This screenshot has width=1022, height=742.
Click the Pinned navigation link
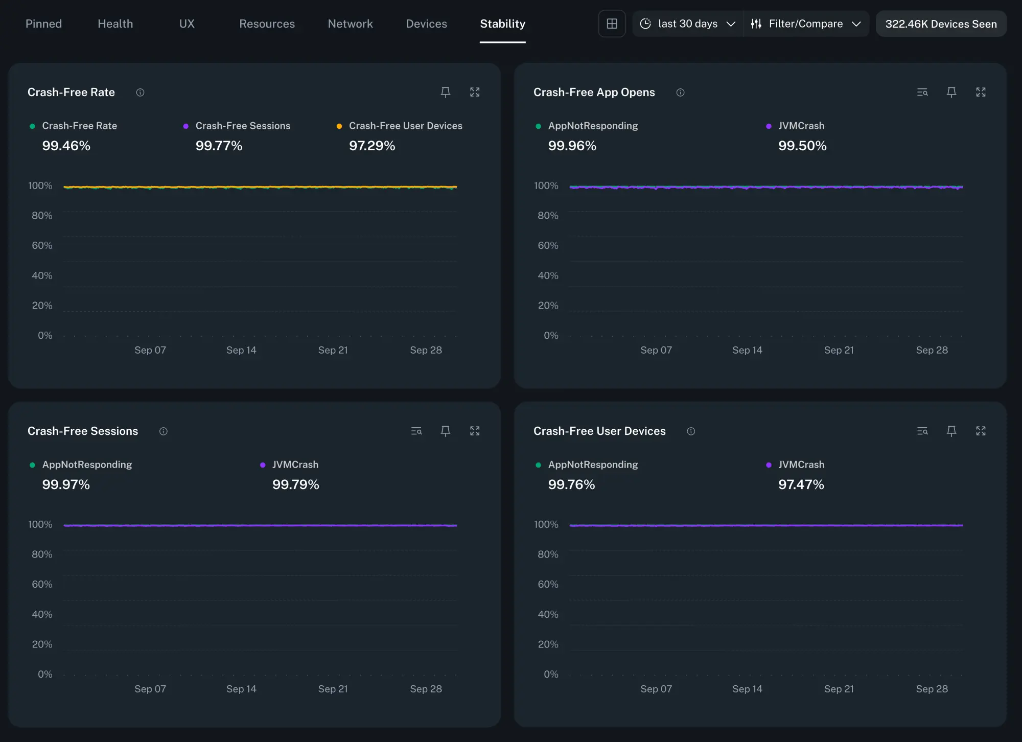(44, 24)
